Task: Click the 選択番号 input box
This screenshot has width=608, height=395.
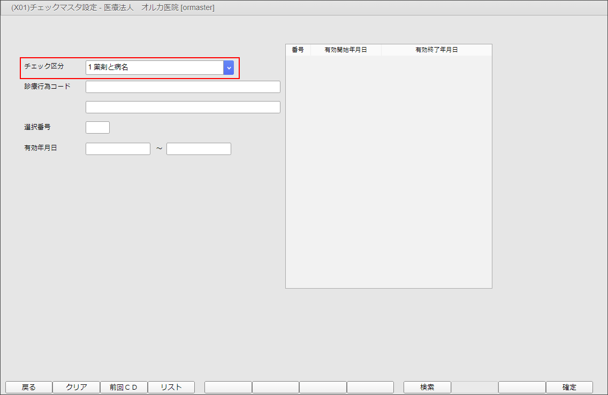Action: coord(97,127)
